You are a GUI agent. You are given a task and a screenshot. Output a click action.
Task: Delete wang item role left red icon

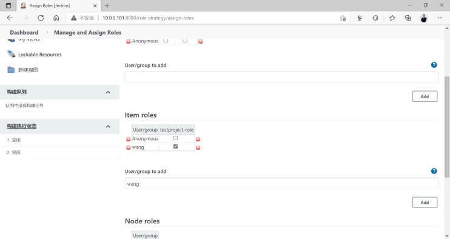click(129, 147)
